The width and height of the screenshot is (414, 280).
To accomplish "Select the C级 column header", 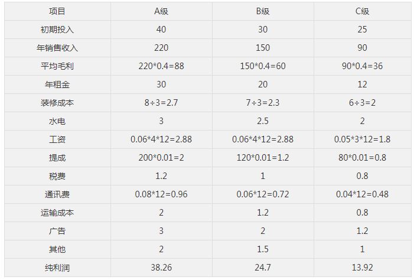I will [362, 11].
